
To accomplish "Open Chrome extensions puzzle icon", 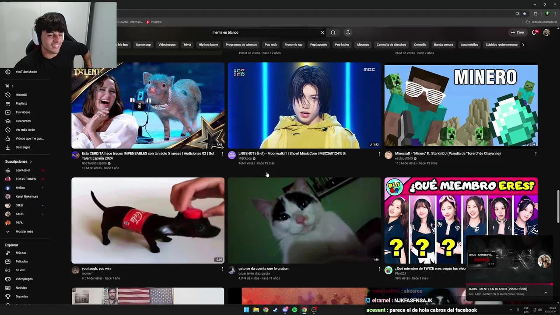I will pos(535,14).
